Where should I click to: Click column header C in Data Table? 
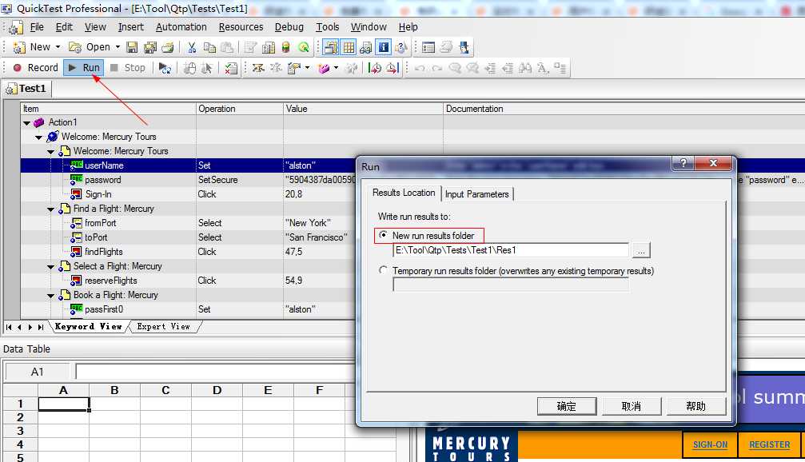(x=165, y=390)
